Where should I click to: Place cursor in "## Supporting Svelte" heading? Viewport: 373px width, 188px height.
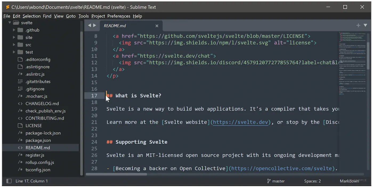[137, 142]
